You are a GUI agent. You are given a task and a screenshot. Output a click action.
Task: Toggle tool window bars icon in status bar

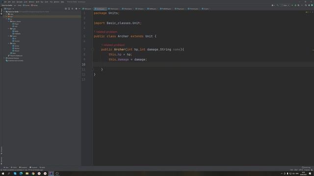[x=1, y=170]
